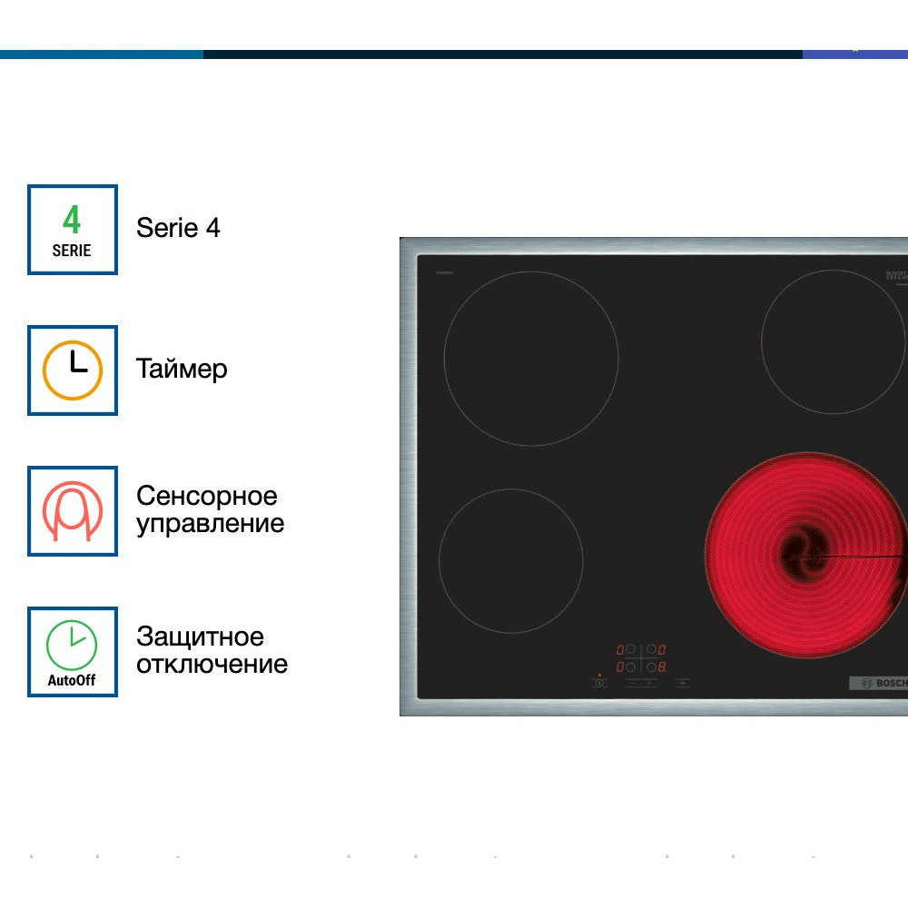Click the red touch control icon
The image size is (908, 908).
[x=72, y=511]
